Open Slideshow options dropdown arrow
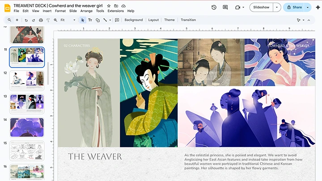Screen dimensions: 322x181 [x=277, y=8]
